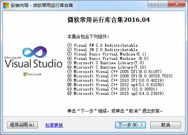The height and width of the screenshot is (135, 188).
Task: Click the Visual C++ 2005 SP1 entry
Action: [x=114, y=72]
